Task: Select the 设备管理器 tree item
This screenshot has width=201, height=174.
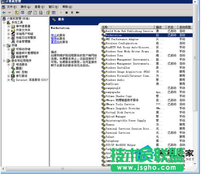Action: [23, 41]
